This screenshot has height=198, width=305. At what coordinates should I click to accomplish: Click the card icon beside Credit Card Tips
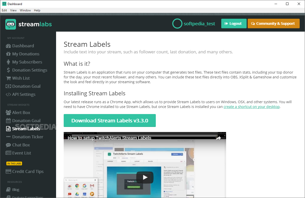(8, 171)
